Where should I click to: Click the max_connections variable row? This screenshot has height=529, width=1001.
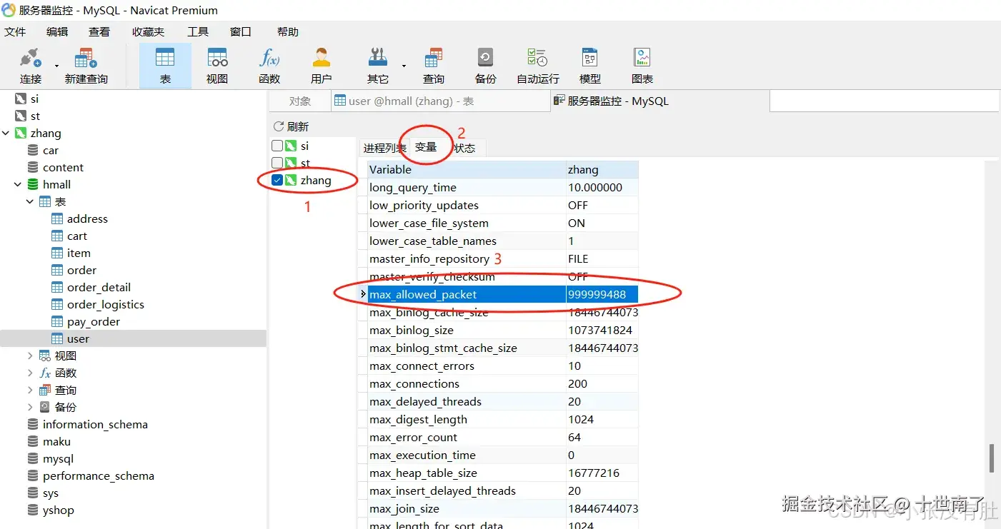[503, 384]
